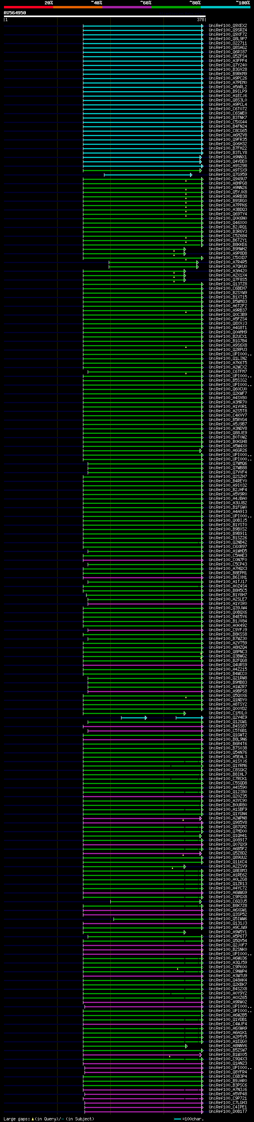The image size is (254, 1122).
Task: Click the red ~20% identity legend segment
Action: coord(28,7)
